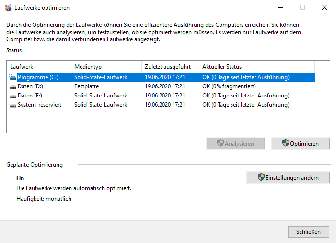336x243 pixels.
Task: Open Einstellungen ändern for scheduled optimization
Action: (x=288, y=178)
